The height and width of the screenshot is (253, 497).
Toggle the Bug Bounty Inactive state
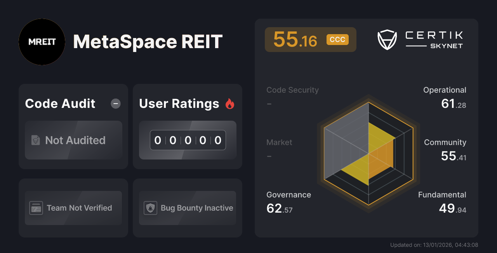(187, 208)
